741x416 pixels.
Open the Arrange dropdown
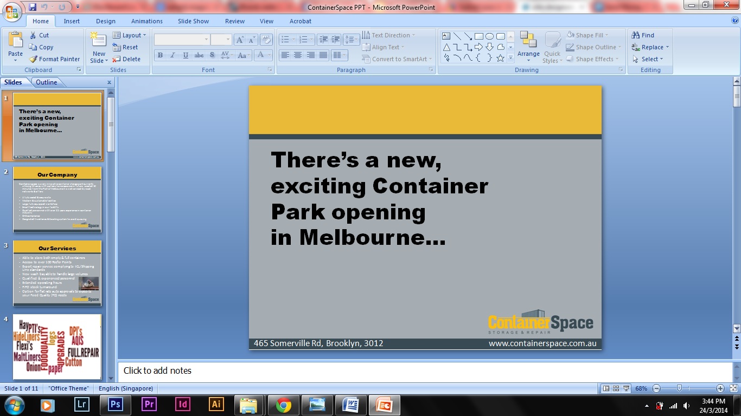(528, 48)
